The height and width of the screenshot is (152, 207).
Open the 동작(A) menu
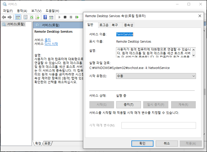click(x=22, y=11)
